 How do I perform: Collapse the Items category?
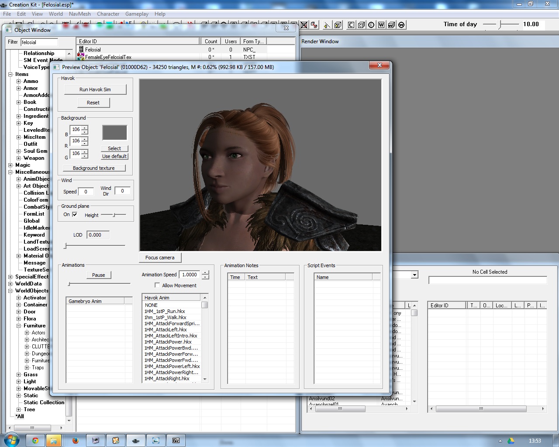pos(10,74)
